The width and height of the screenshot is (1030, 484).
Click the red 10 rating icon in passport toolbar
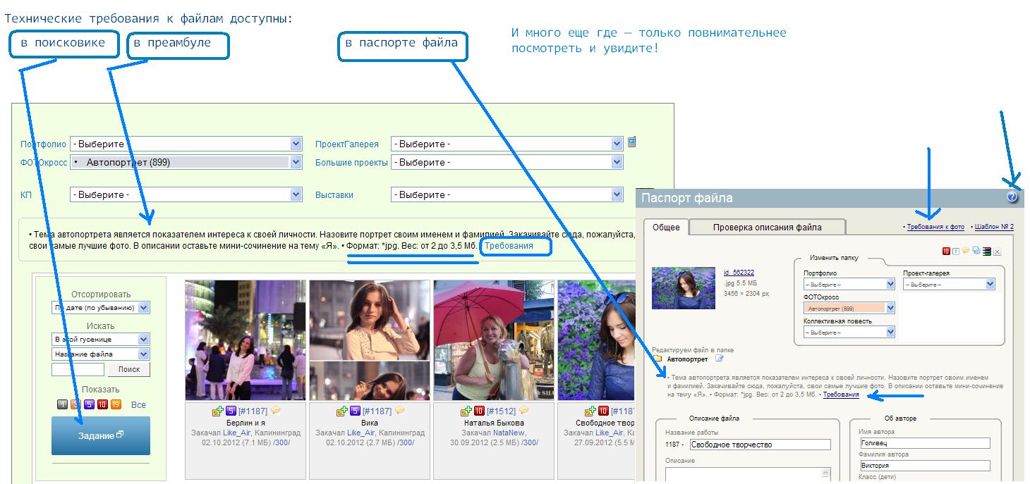click(x=946, y=251)
